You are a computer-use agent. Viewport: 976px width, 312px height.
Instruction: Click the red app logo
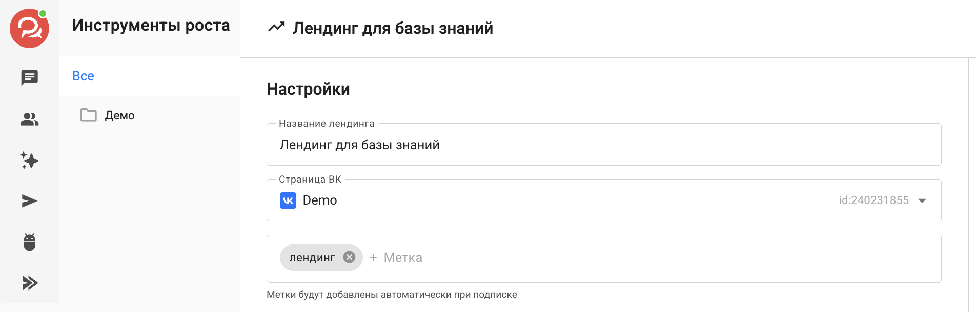tap(29, 29)
